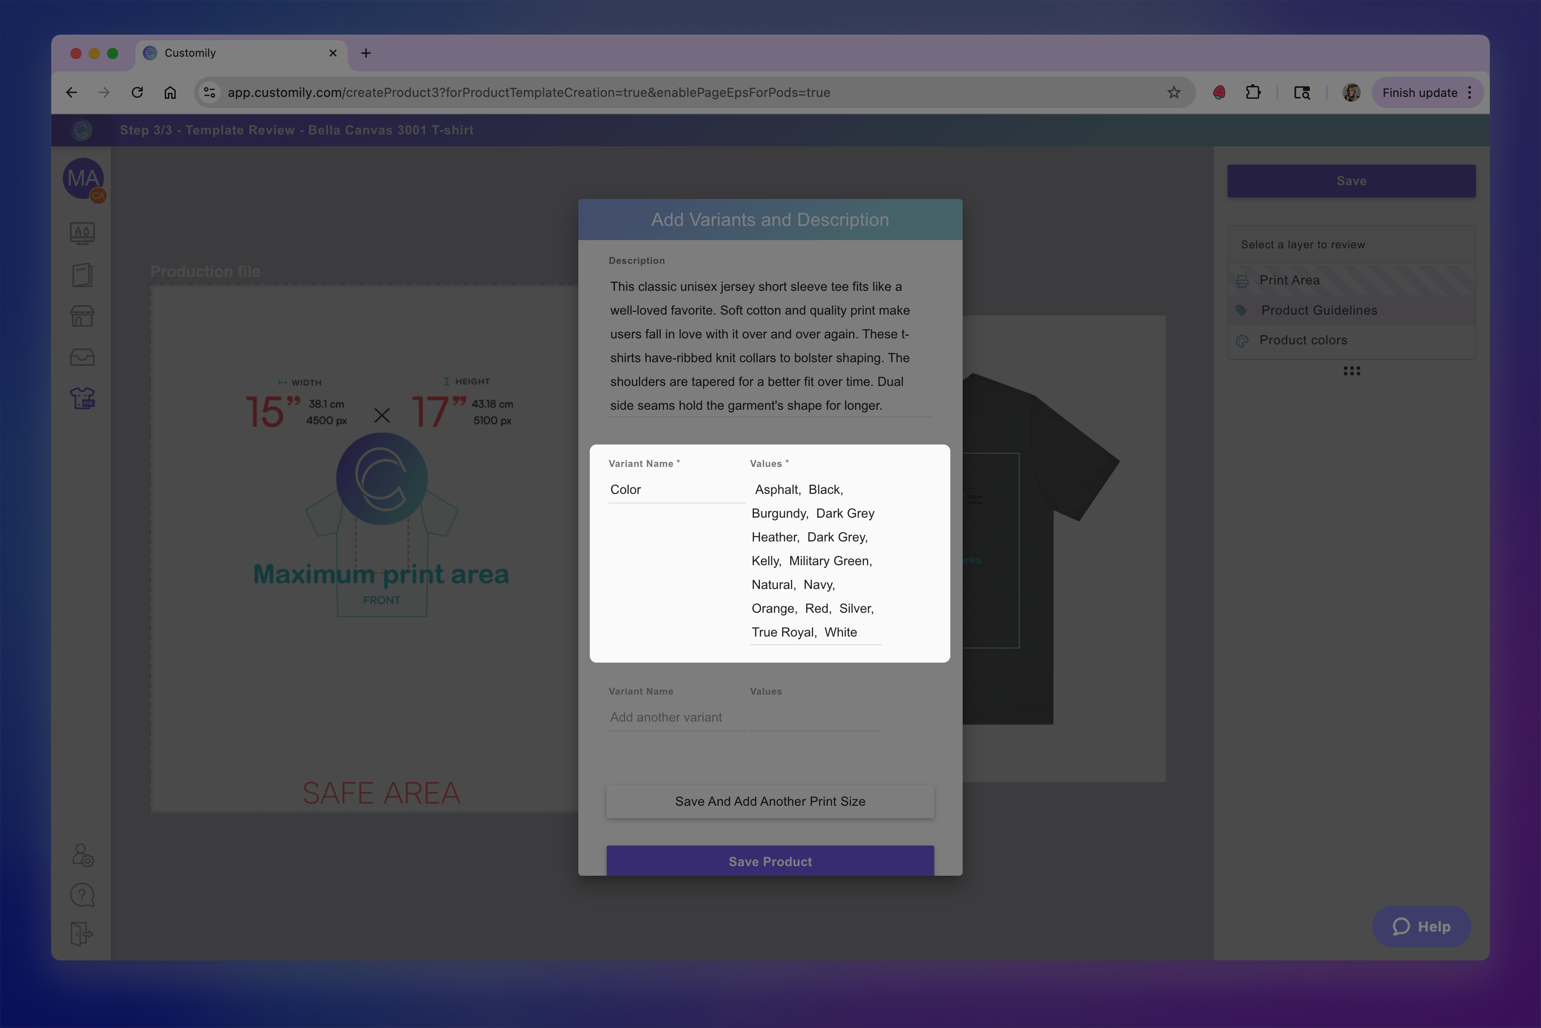Reload the page with the refresh icon
Image resolution: width=1541 pixels, height=1028 pixels.
pyautogui.click(x=137, y=92)
